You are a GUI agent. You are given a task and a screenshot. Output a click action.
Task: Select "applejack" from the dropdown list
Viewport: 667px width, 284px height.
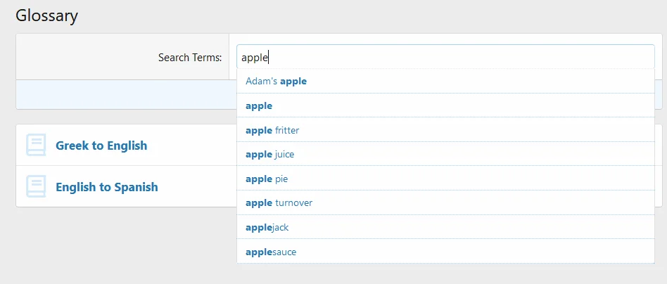tap(267, 227)
